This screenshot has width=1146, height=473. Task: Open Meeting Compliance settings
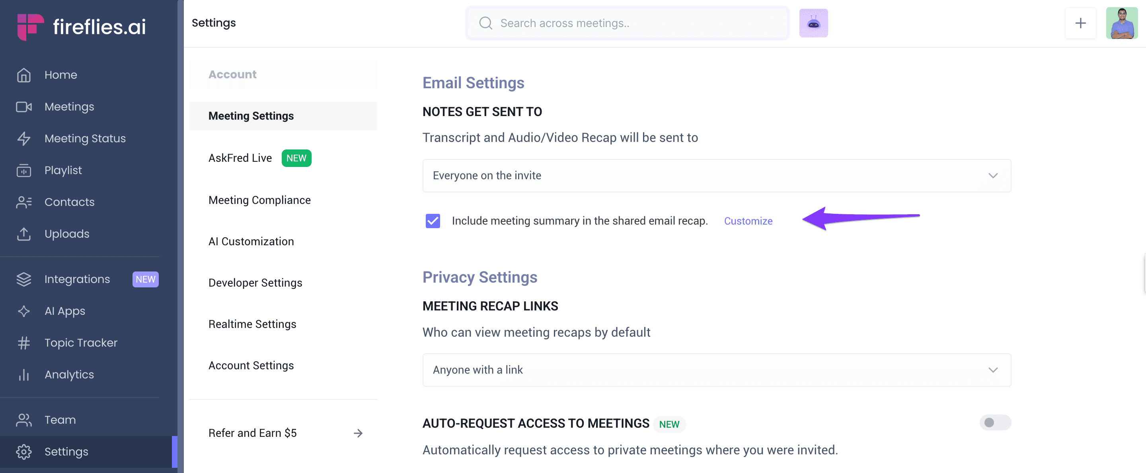[x=259, y=200]
